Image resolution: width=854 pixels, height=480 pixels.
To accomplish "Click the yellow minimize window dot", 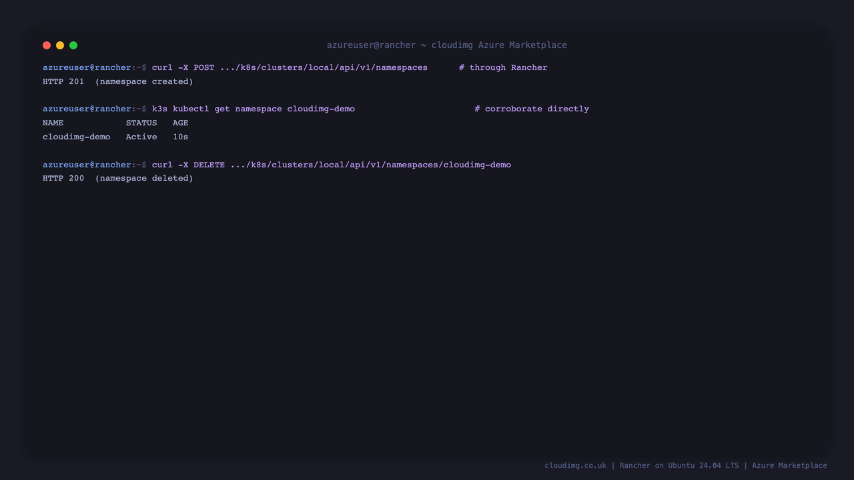I will pos(60,45).
